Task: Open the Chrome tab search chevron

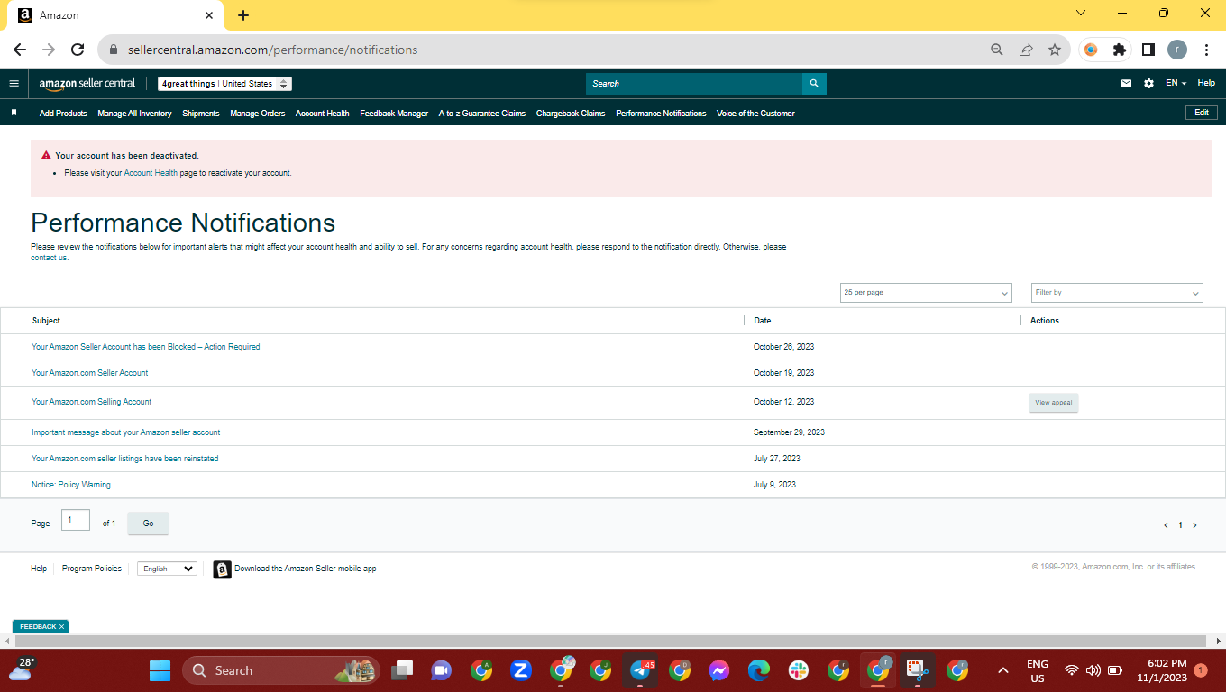Action: (1081, 13)
